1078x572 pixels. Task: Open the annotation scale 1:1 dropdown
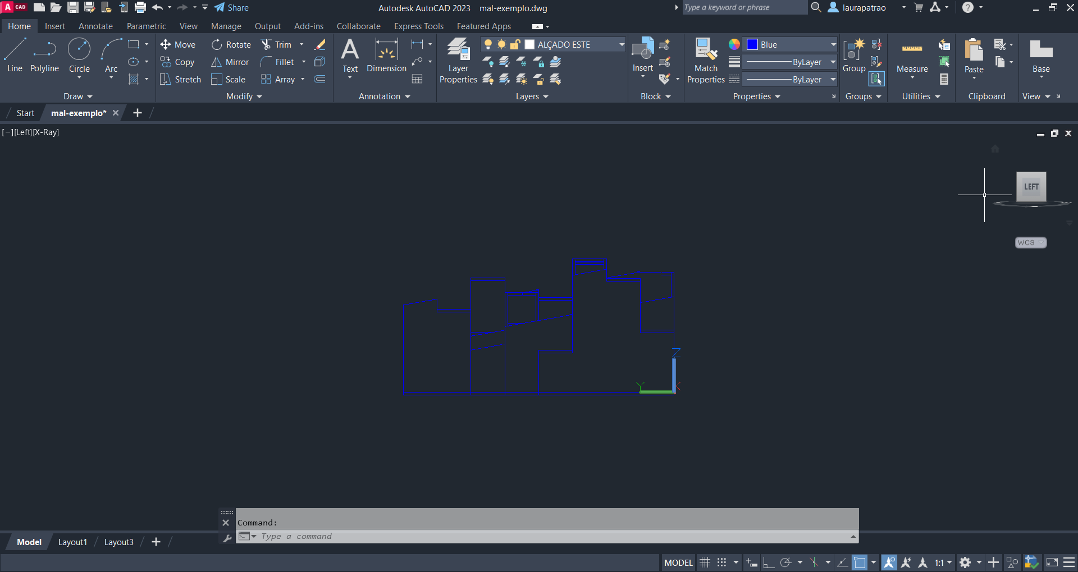(x=943, y=562)
